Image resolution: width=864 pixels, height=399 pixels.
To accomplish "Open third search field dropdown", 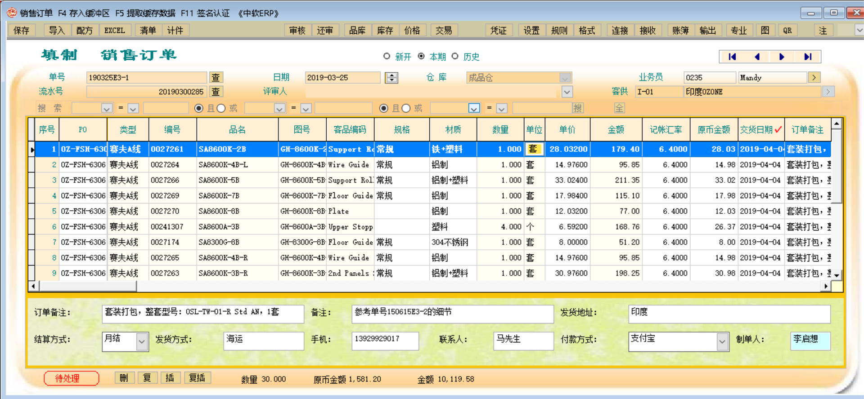I will pos(474,108).
